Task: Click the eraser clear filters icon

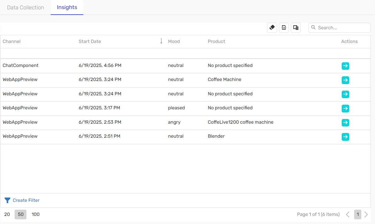Action: click(272, 27)
